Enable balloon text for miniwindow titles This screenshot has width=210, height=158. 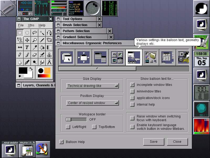pyautogui.click(x=132, y=91)
